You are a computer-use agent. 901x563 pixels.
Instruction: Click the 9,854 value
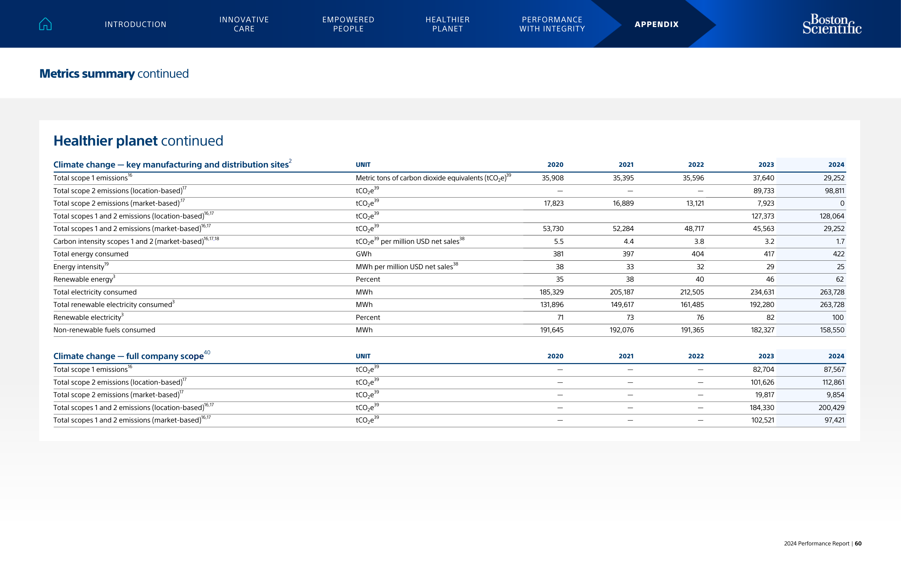(835, 395)
